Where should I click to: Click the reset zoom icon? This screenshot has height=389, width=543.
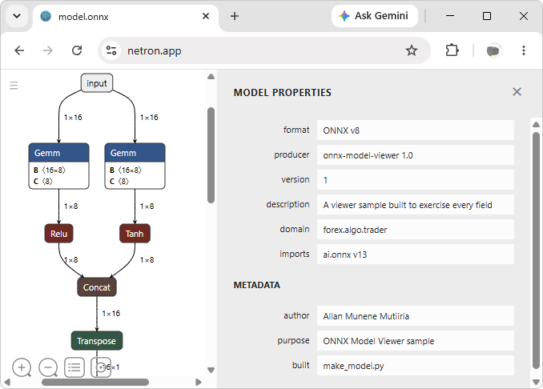pyautogui.click(x=101, y=367)
